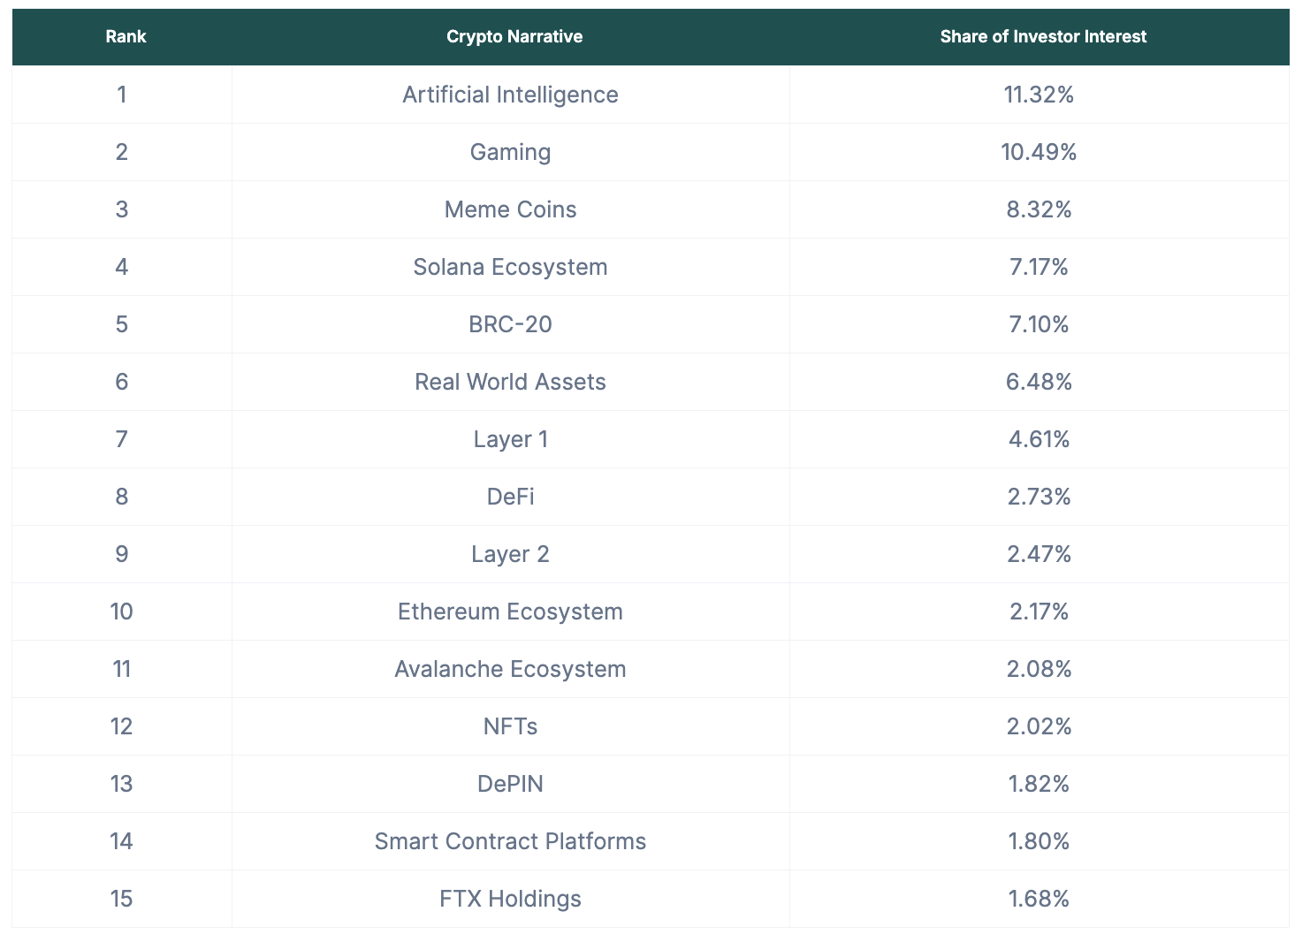Select the Meme Coins cell
Screen dimensions: 1310x942
[510, 209]
